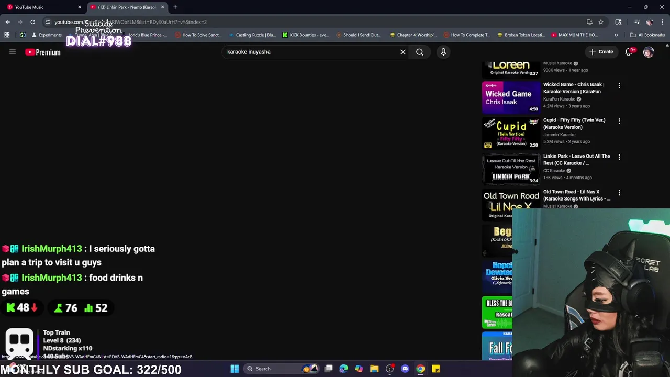Go to the YouTube Premium home logo
The image size is (670, 377).
pyautogui.click(x=43, y=52)
